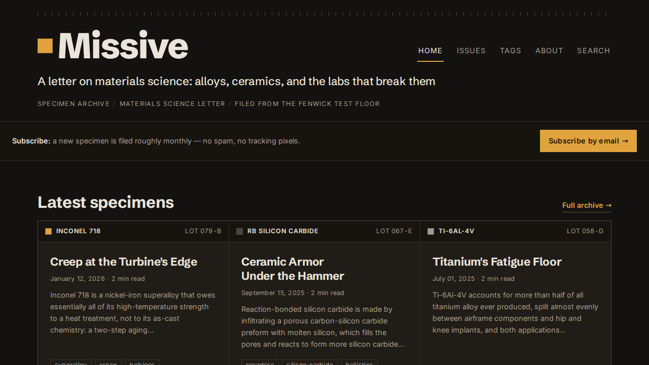This screenshot has height=365, width=649.
Task: Follow the Full archive link
Action: [587, 205]
